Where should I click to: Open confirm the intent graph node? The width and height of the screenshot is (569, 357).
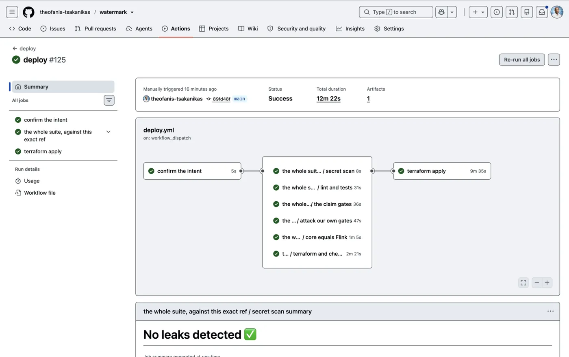point(192,171)
